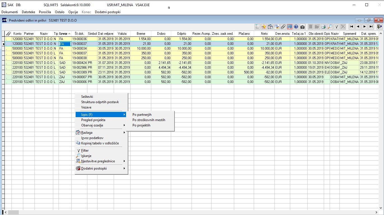Open Opcije menu

pos(73,12)
